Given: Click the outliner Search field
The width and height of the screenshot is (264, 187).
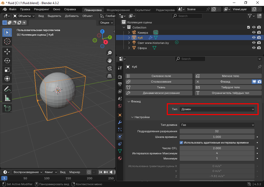Looking at the screenshot, I should tap(187, 16).
